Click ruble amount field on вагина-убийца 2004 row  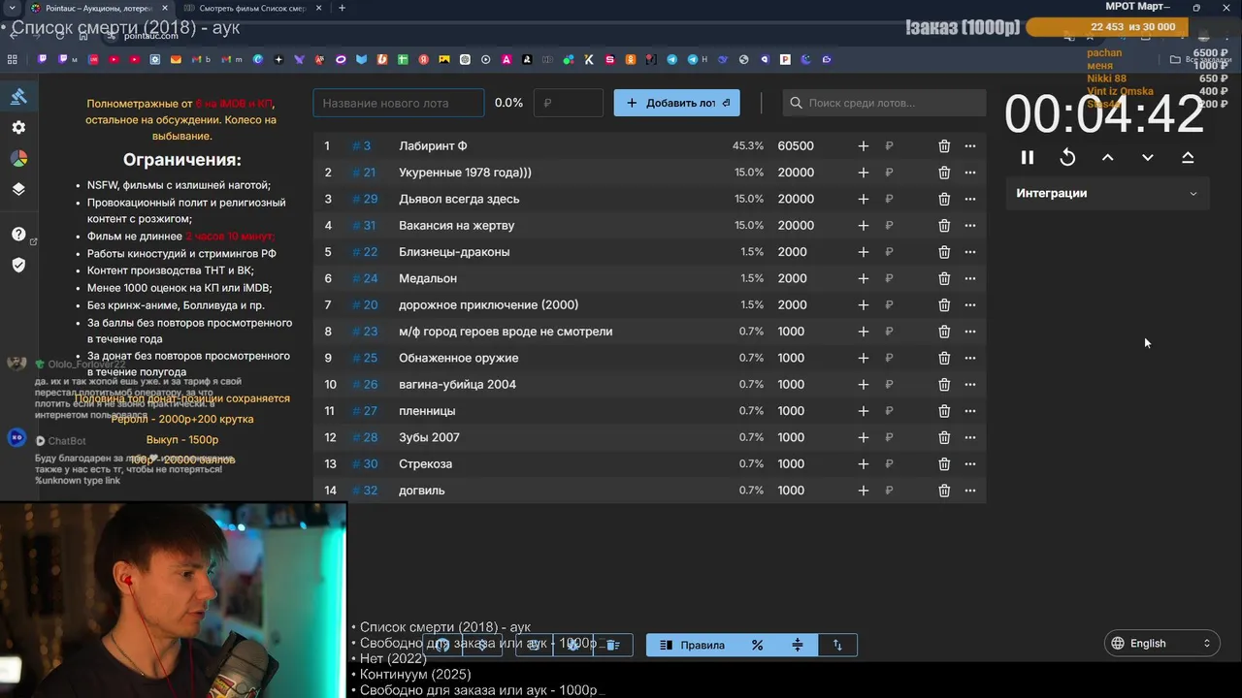tap(890, 384)
